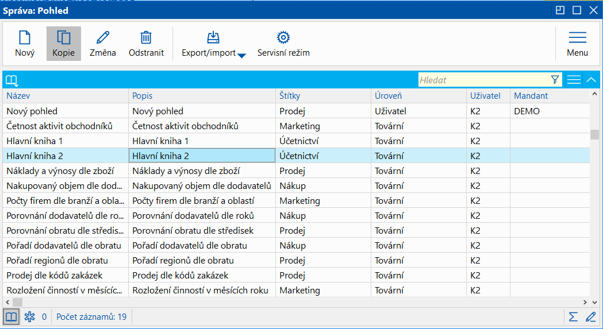Click the sum sigma icon in status bar
This screenshot has height=329, width=603.
click(573, 316)
